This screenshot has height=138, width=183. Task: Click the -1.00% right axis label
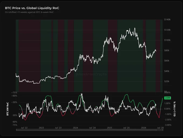click(x=167, y=114)
